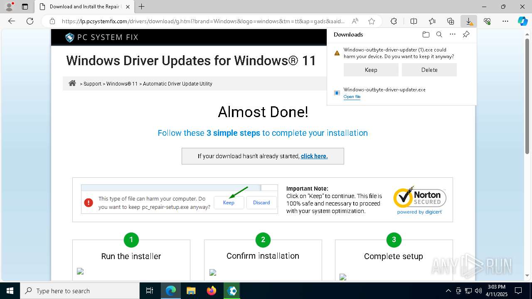Open File Explorer from taskbar
The height and width of the screenshot is (299, 532).
(191, 291)
